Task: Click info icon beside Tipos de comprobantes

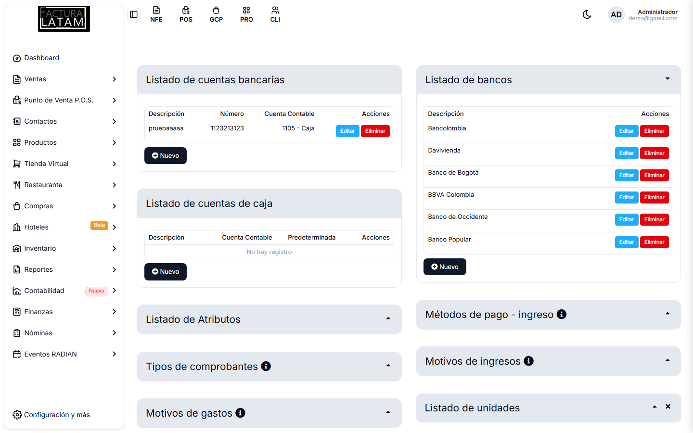Action: (x=266, y=366)
